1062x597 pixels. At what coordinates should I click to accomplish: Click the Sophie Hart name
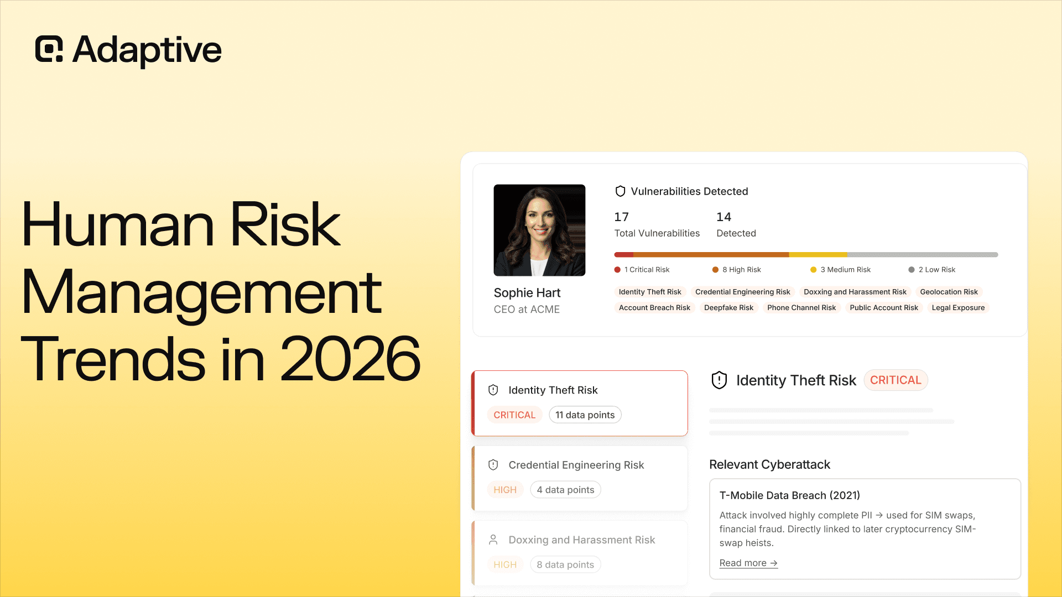(x=527, y=293)
